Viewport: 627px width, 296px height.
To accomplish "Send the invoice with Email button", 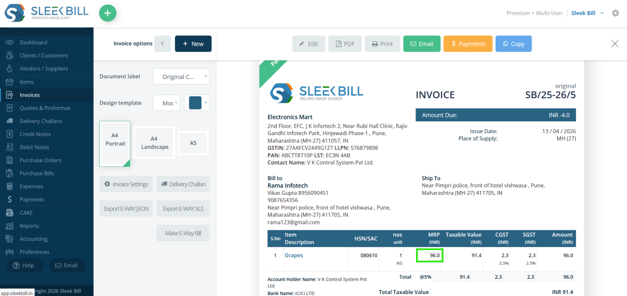I will pos(421,44).
